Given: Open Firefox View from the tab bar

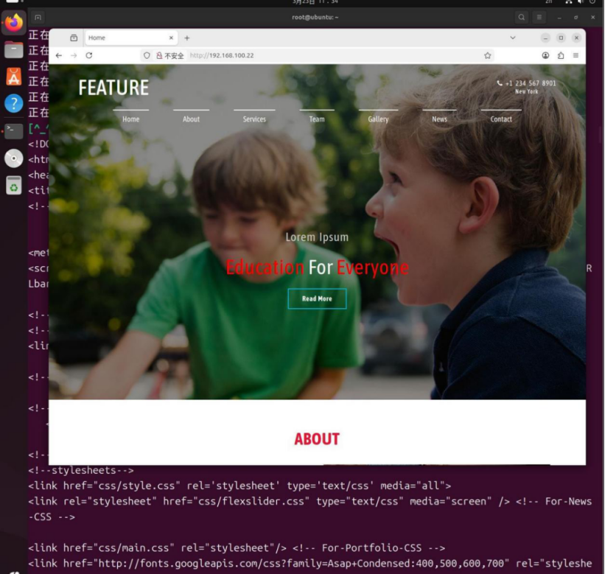Looking at the screenshot, I should pos(74,38).
